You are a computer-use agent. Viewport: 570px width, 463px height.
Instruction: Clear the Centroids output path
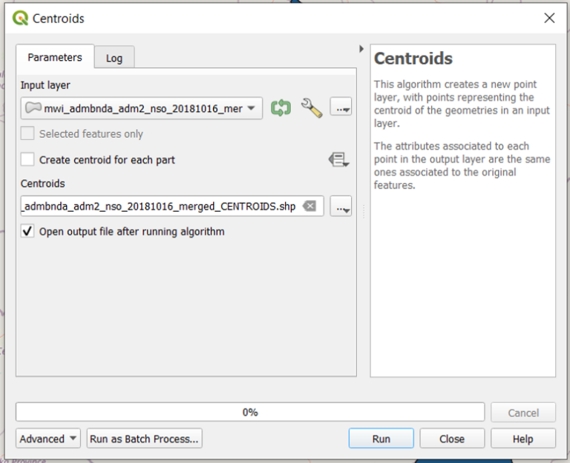click(x=310, y=207)
